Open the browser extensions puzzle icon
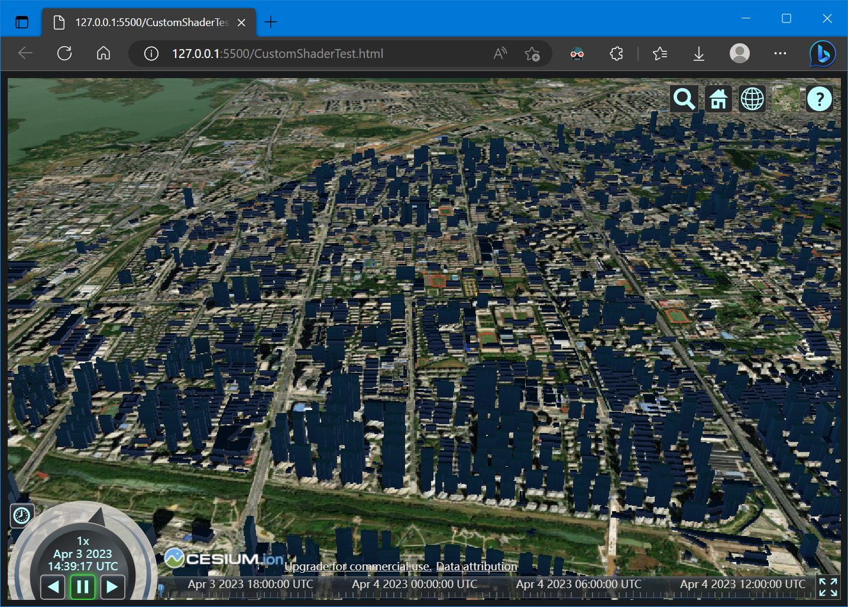The width and height of the screenshot is (848, 607). (616, 54)
